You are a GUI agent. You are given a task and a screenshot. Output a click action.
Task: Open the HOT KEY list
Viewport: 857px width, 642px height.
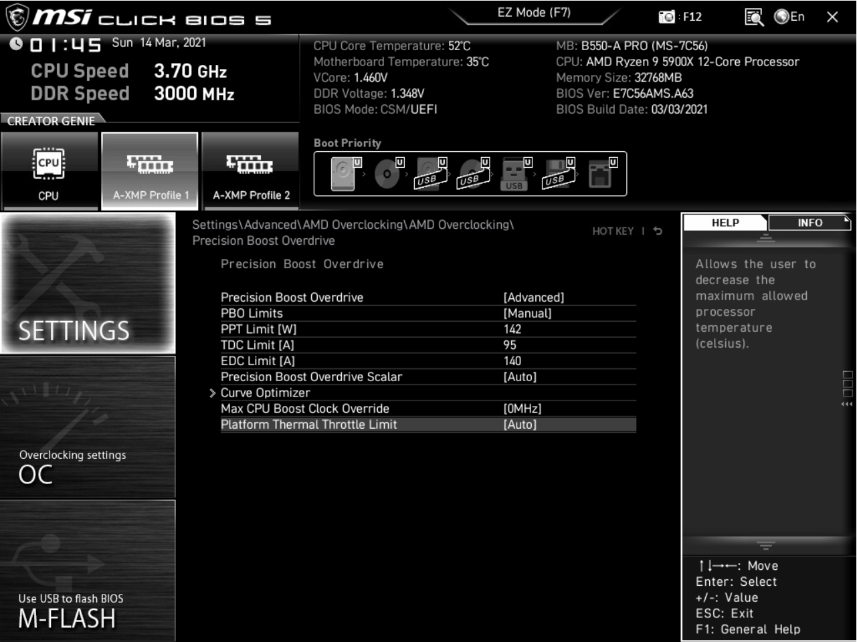tap(613, 231)
